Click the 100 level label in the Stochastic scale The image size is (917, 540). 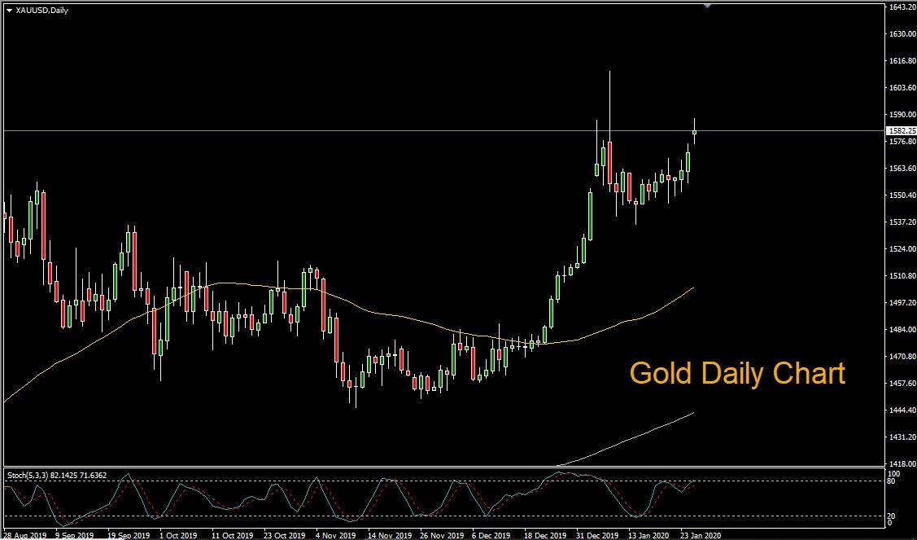[x=896, y=474]
